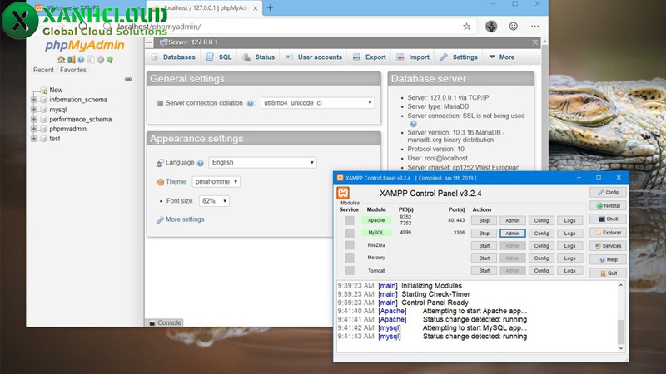666x374 pixels.
Task: Open MySQL Admin in XAMPP
Action: pyautogui.click(x=512, y=234)
